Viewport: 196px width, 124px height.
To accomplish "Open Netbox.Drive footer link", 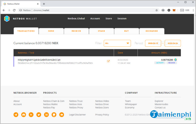I will point(102,104).
